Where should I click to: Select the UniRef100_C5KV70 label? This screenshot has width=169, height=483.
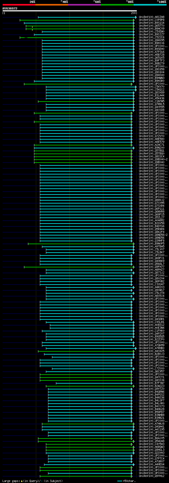152,87
